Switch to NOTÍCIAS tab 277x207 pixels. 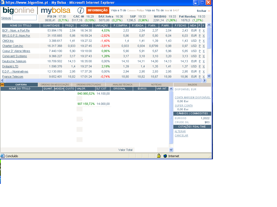tap(156, 85)
